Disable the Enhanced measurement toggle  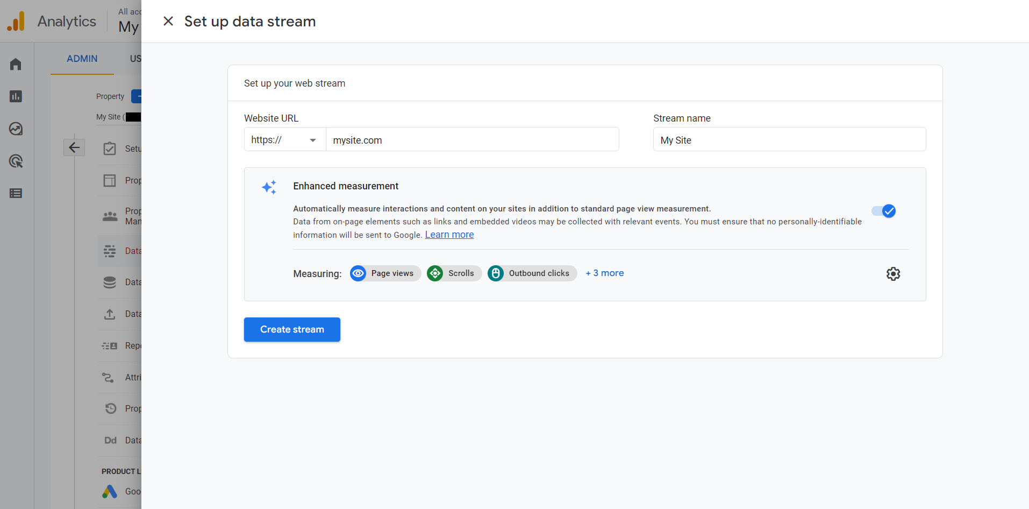tap(883, 211)
